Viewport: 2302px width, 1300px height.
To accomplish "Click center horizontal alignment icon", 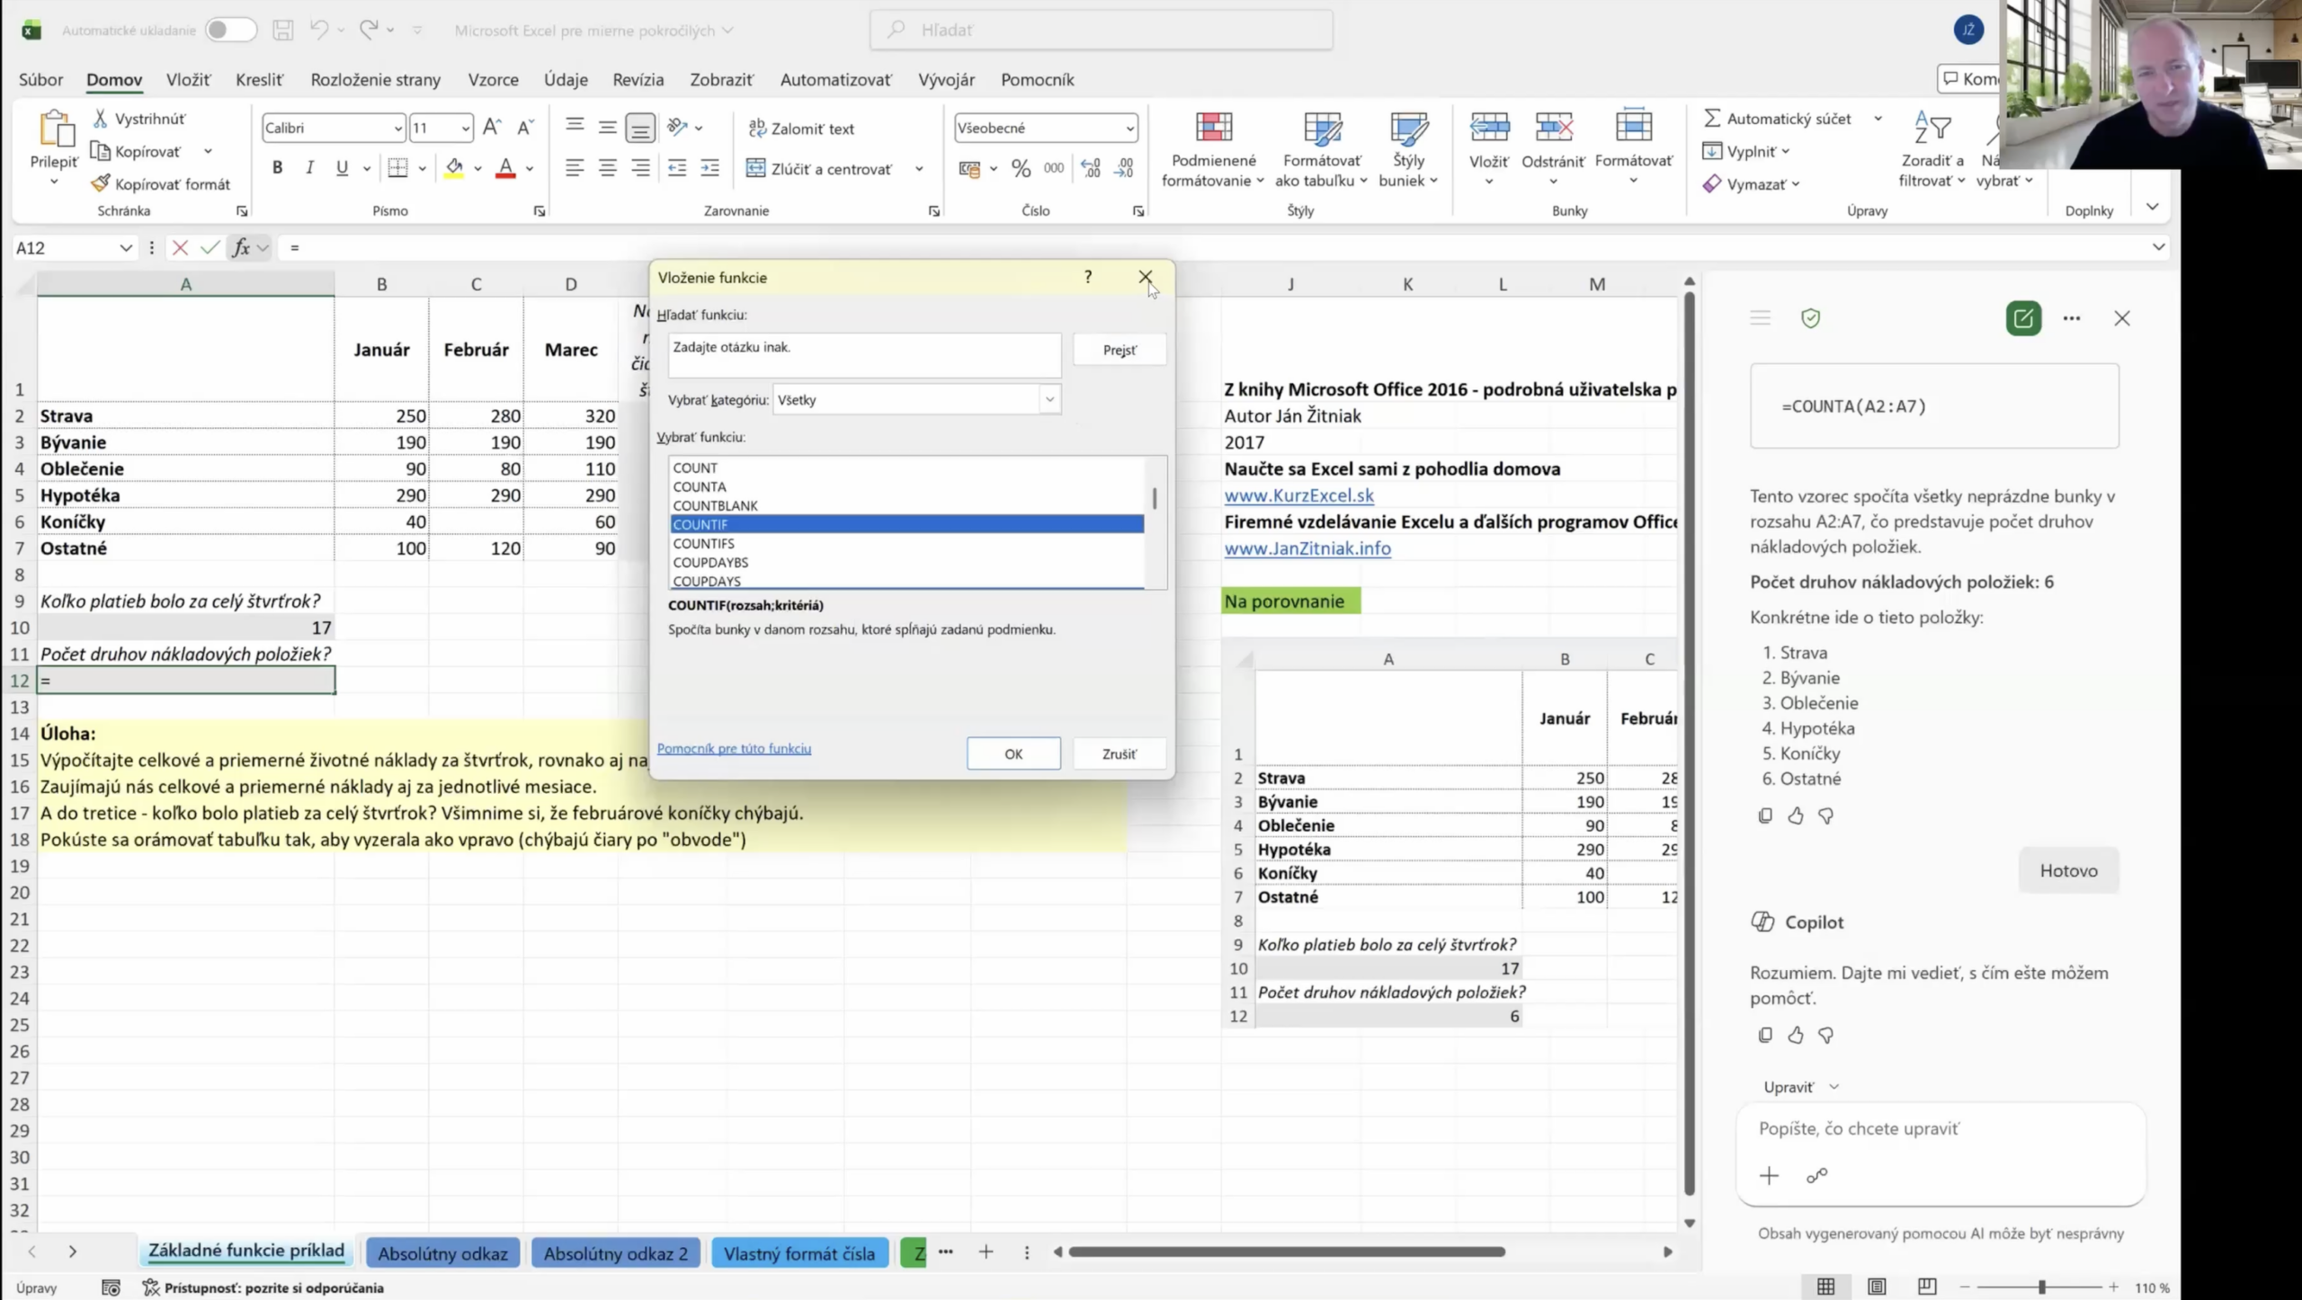I will click(x=607, y=168).
